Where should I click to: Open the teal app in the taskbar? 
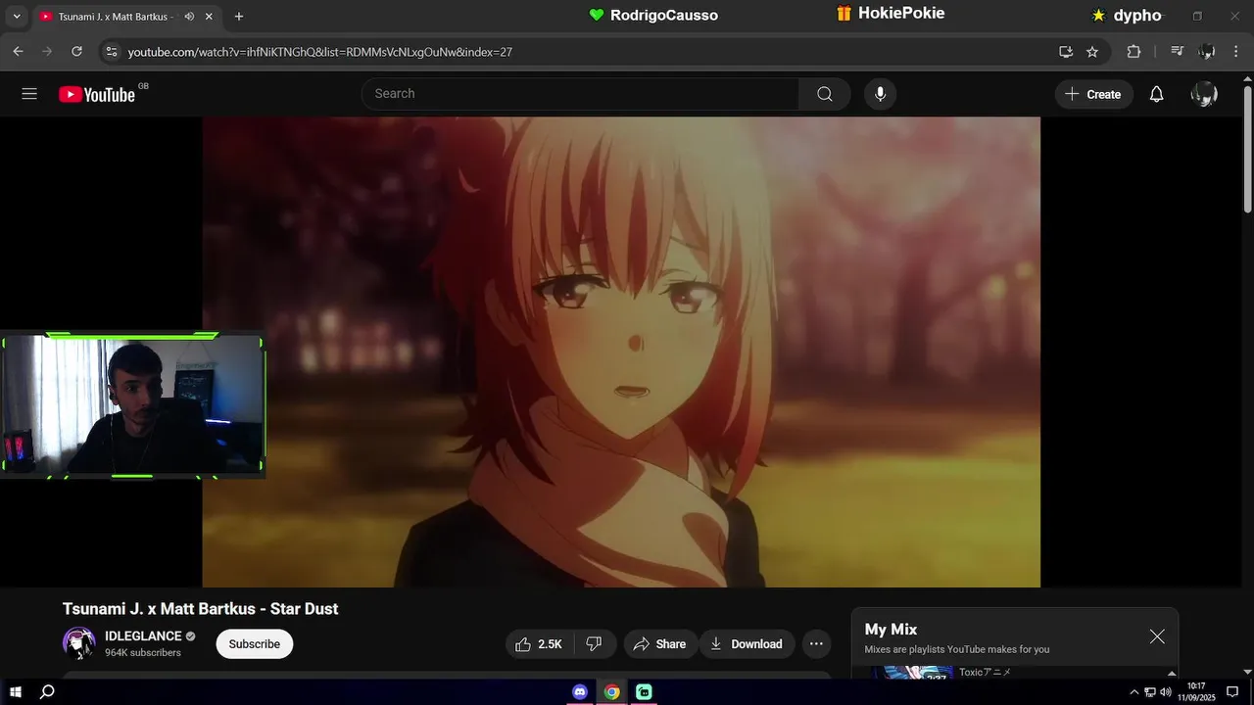pos(644,692)
